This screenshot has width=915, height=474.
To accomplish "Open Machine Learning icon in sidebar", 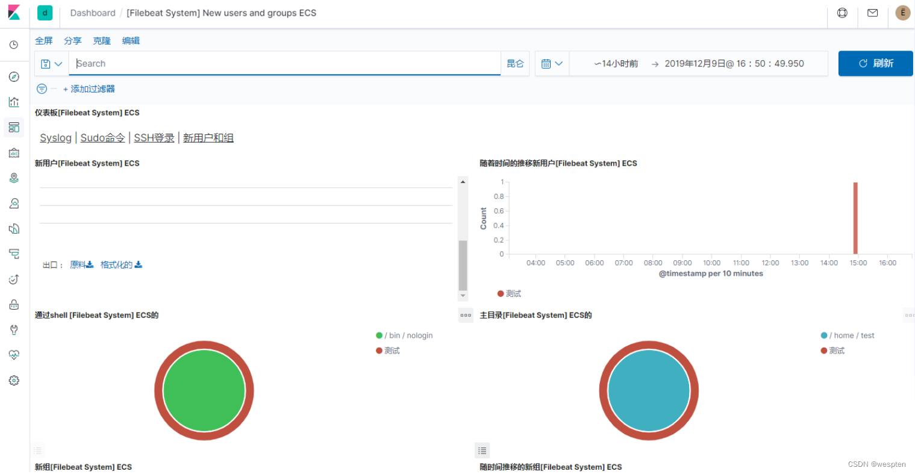I will click(14, 204).
